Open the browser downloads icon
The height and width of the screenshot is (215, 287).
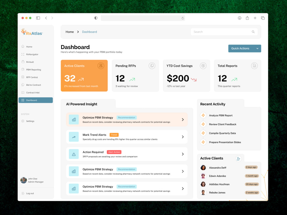pos(239,18)
